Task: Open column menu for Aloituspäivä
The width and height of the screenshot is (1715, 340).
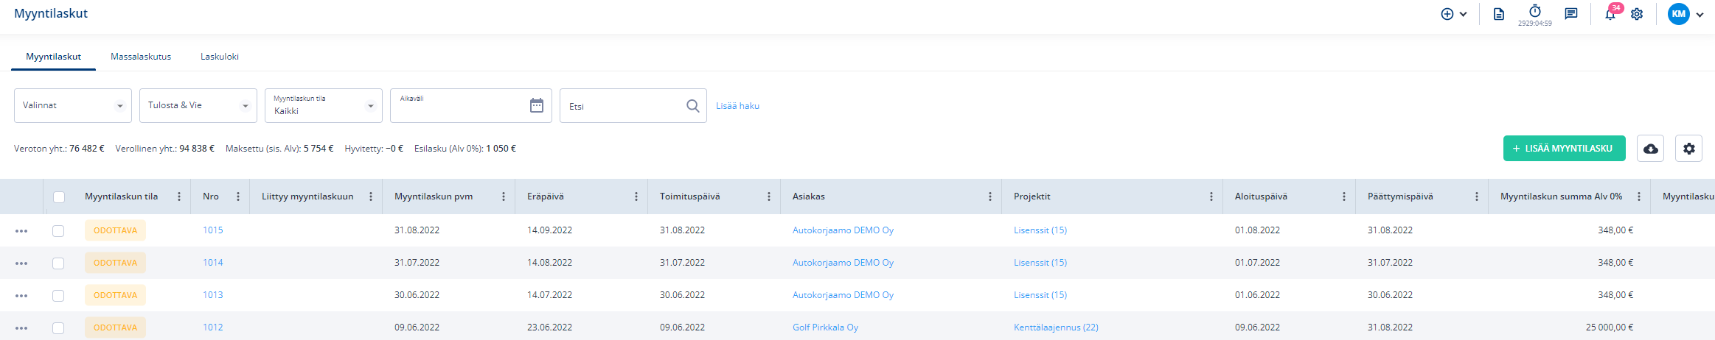Action: (1344, 196)
